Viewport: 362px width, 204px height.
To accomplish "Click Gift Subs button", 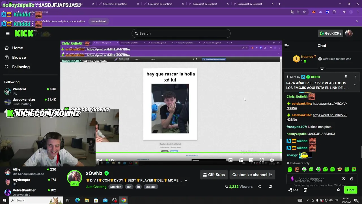I will pyautogui.click(x=214, y=175).
